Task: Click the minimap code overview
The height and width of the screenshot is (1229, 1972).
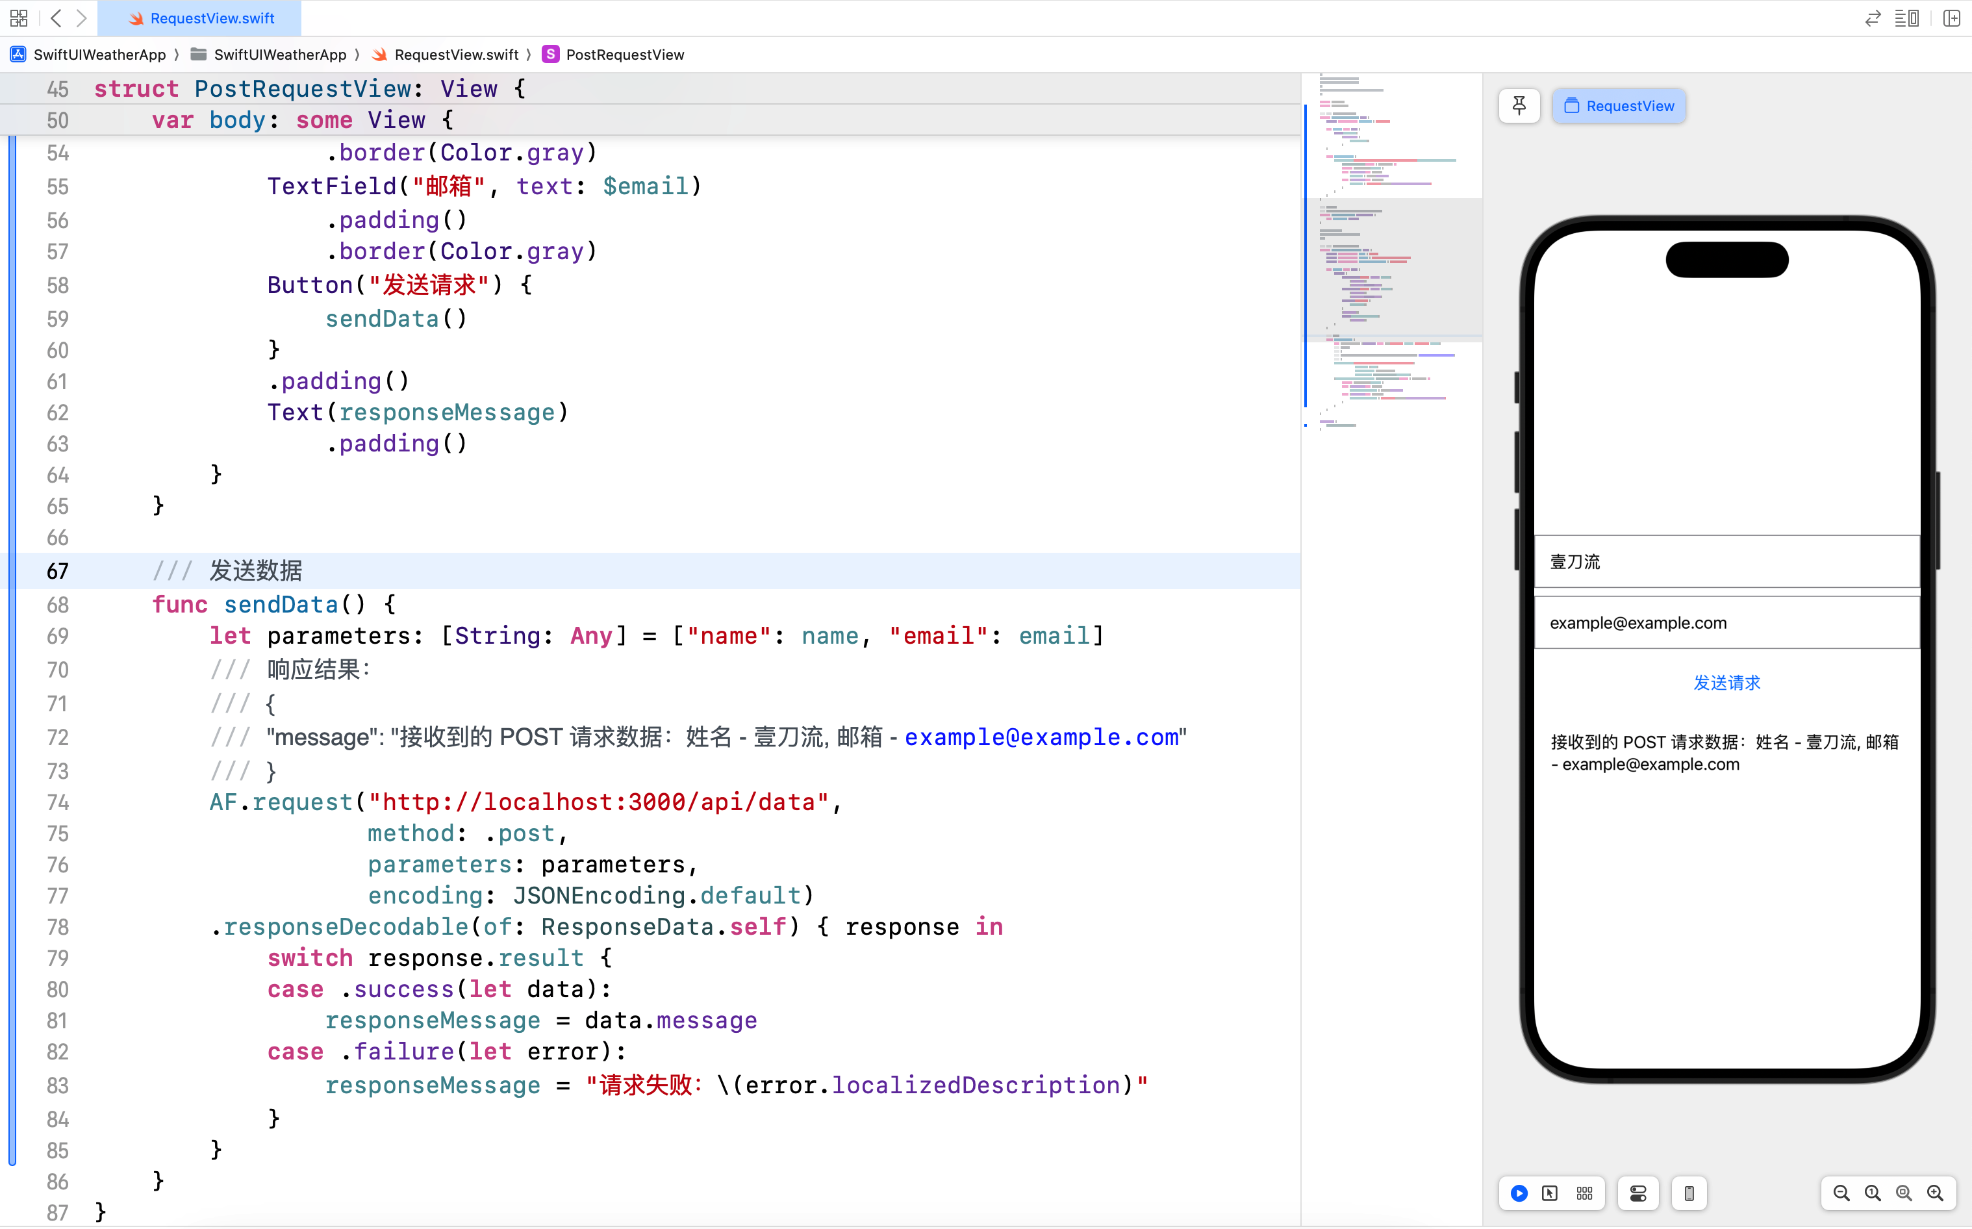Action: click(1393, 252)
